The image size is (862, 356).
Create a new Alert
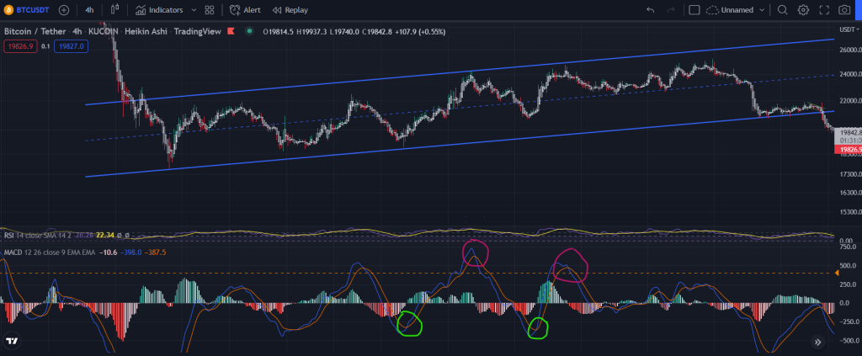[245, 10]
